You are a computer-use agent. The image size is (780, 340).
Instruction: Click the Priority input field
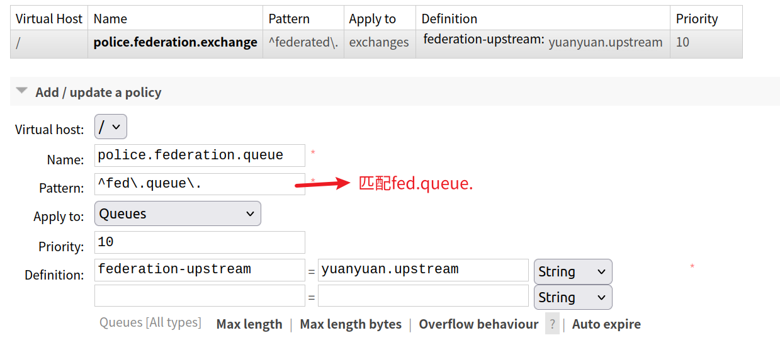(200, 242)
